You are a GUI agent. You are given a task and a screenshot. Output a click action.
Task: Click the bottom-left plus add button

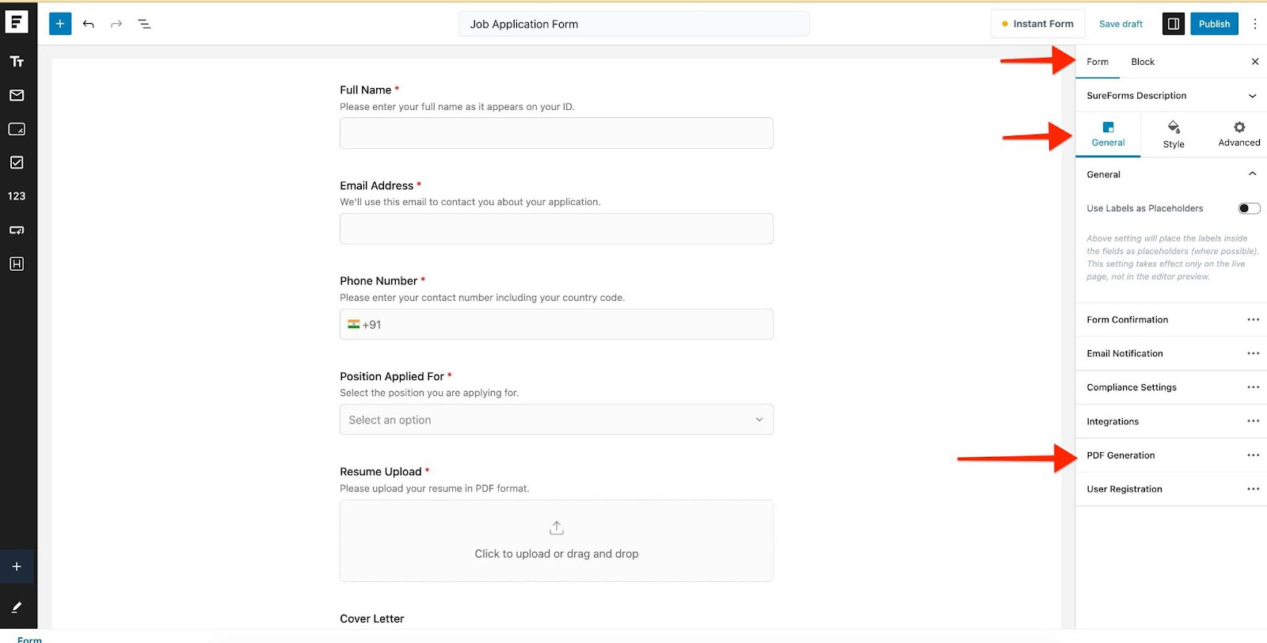point(17,567)
